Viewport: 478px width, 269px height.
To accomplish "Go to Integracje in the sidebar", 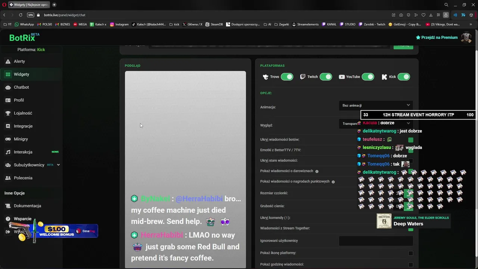I will click(23, 126).
